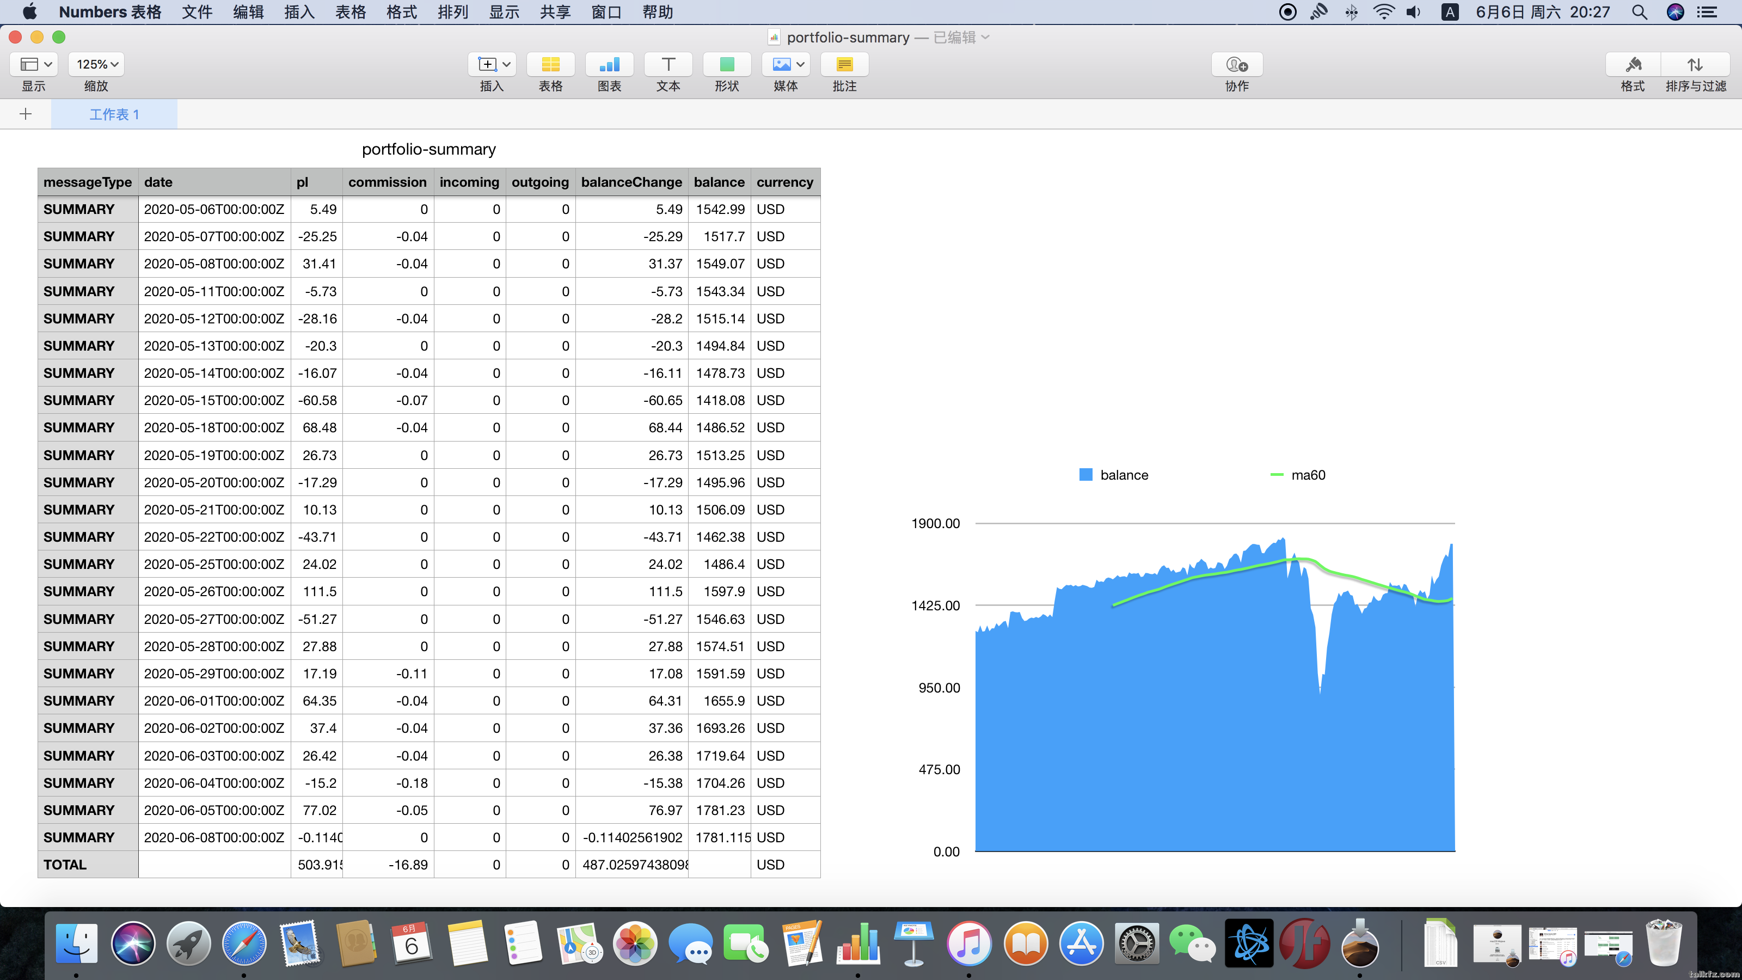The width and height of the screenshot is (1742, 980).
Task: Expand the Media button chevron
Action: (x=801, y=64)
